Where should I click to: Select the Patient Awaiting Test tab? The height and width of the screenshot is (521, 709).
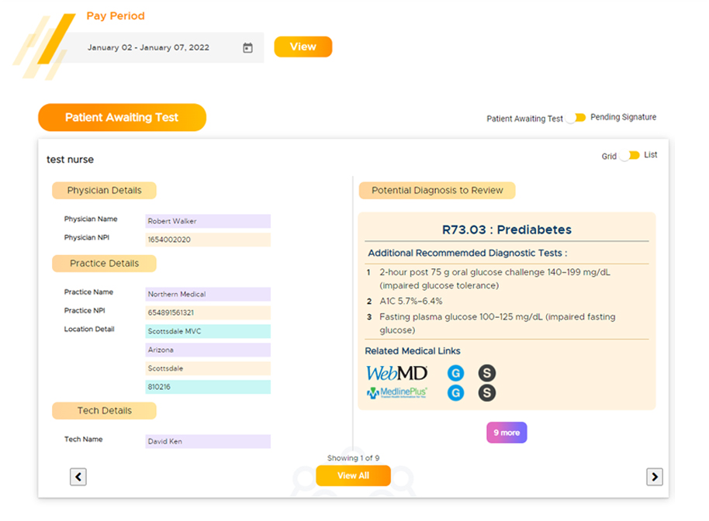[122, 118]
